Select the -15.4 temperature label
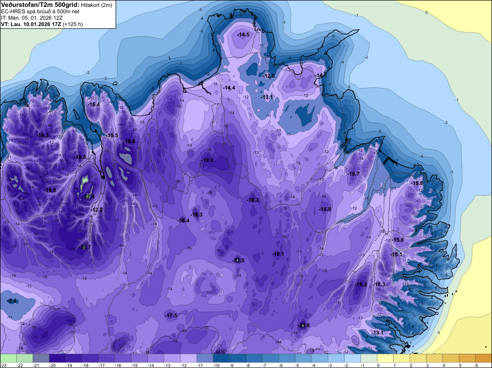The height and width of the screenshot is (368, 492). (x=94, y=104)
